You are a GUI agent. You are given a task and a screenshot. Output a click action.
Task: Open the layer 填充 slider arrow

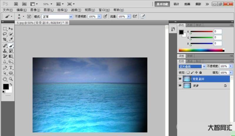[231, 72]
